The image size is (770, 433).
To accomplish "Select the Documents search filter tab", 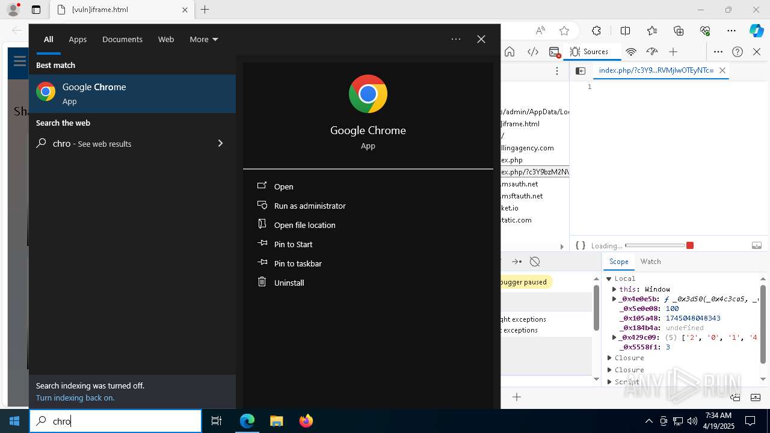I will (122, 39).
